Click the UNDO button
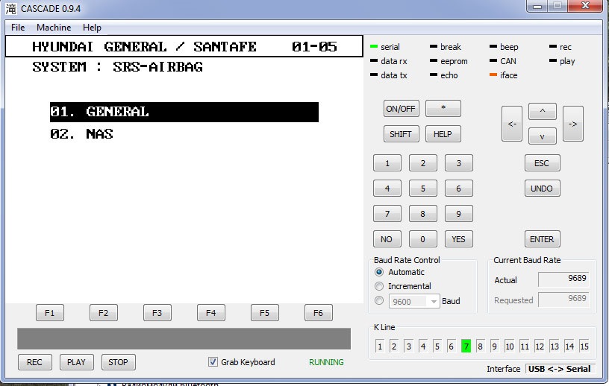The image size is (609, 386). [542, 189]
